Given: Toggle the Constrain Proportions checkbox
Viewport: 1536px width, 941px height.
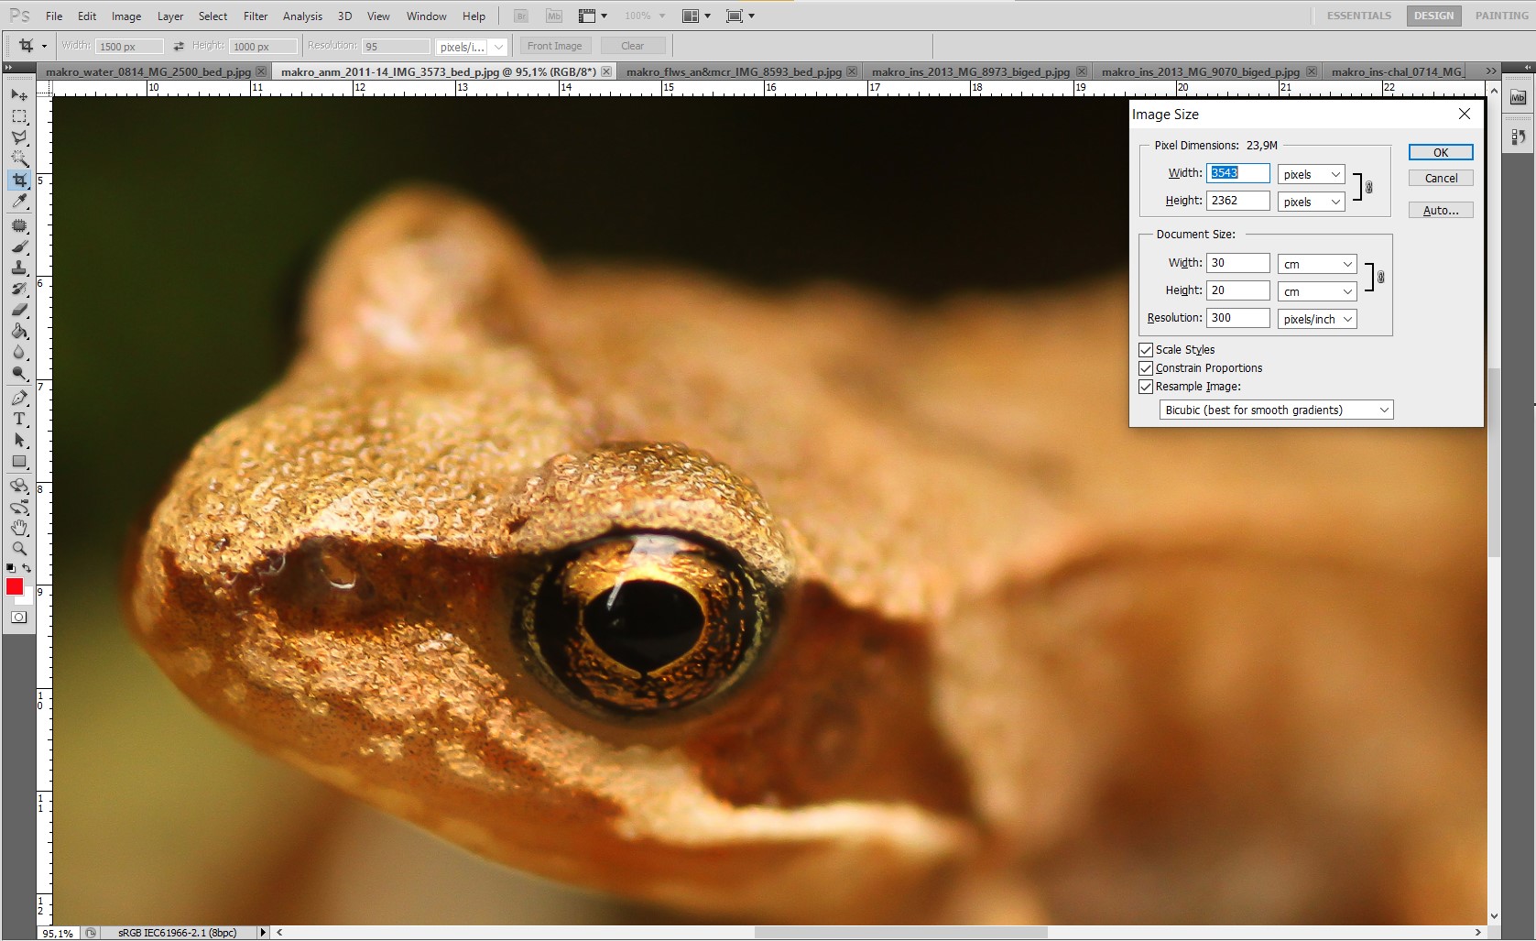Looking at the screenshot, I should [1146, 368].
